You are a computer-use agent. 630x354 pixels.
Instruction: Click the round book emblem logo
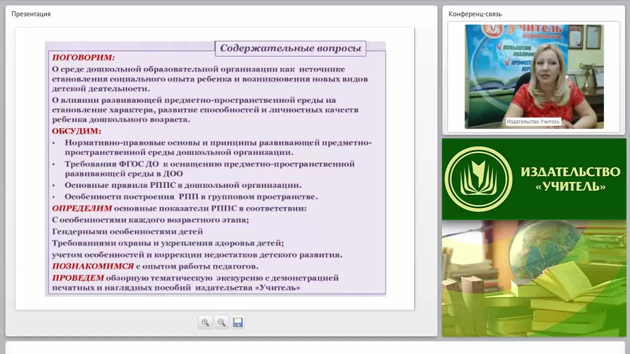click(x=478, y=179)
